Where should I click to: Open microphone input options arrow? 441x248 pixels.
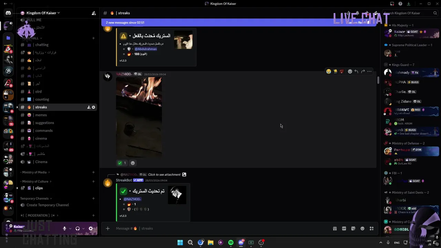click(x=70, y=228)
